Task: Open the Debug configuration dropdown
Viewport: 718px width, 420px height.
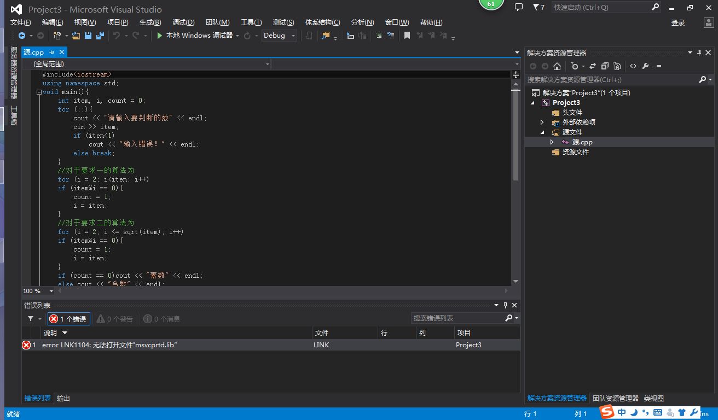Action: [x=279, y=35]
